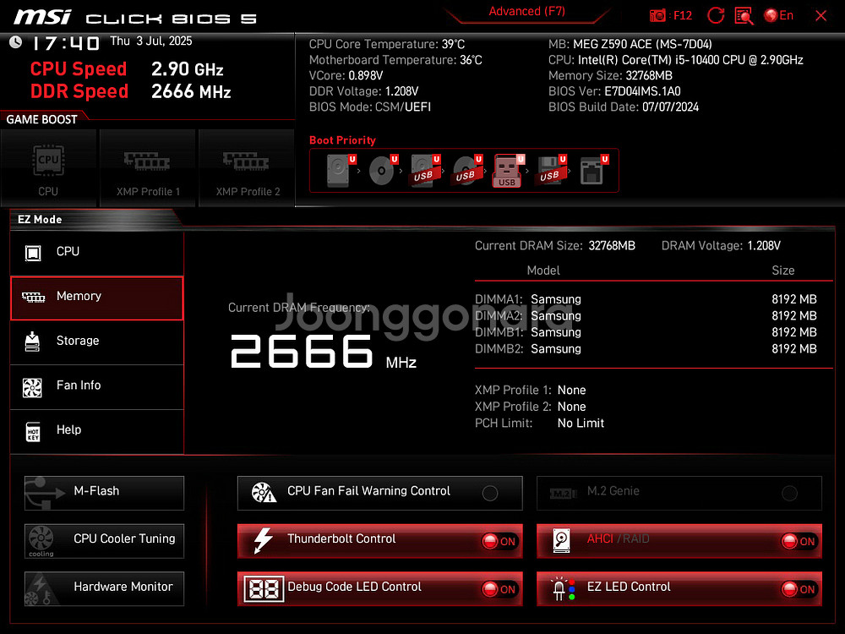Click the DIMMB2 Samsung row
845x634 pixels.
point(646,349)
